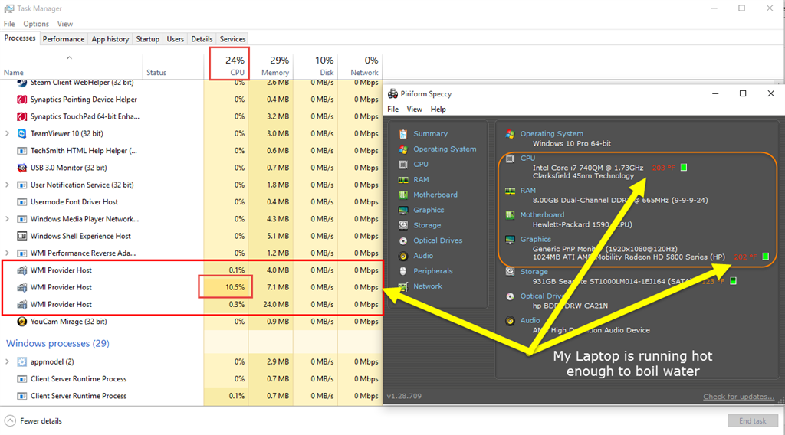
Task: Click the Motherboard icon in Speccy sidebar
Action: tap(403, 195)
